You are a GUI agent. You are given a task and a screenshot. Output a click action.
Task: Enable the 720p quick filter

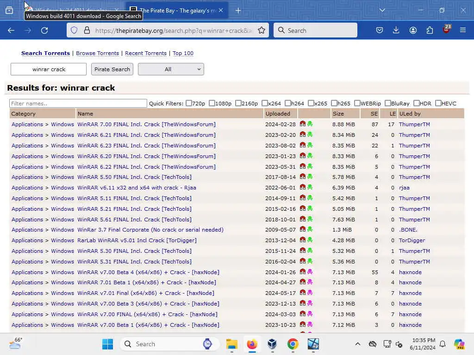click(x=189, y=103)
